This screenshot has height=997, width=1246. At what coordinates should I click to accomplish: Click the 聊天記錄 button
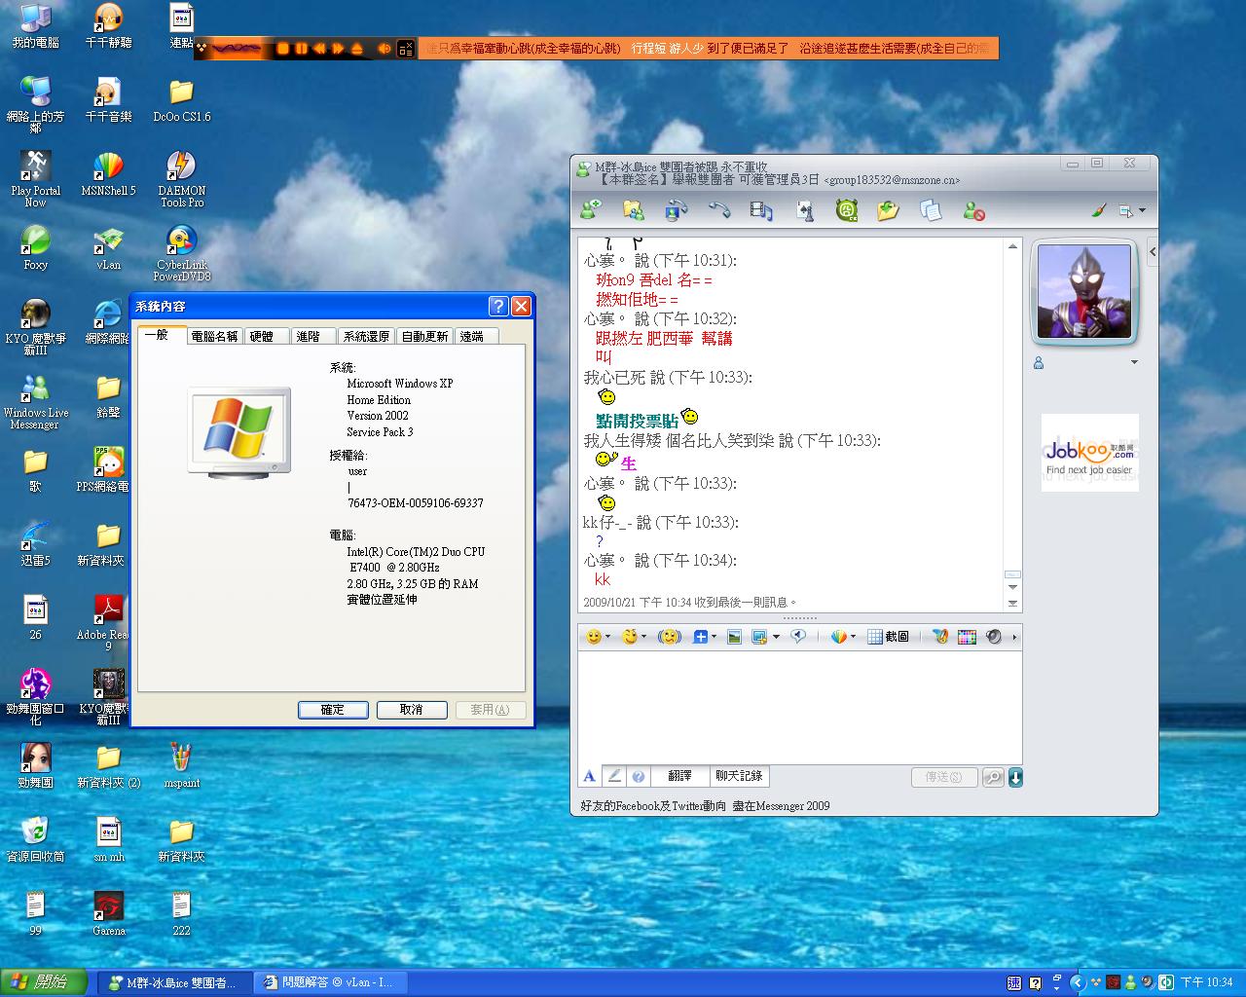click(739, 776)
